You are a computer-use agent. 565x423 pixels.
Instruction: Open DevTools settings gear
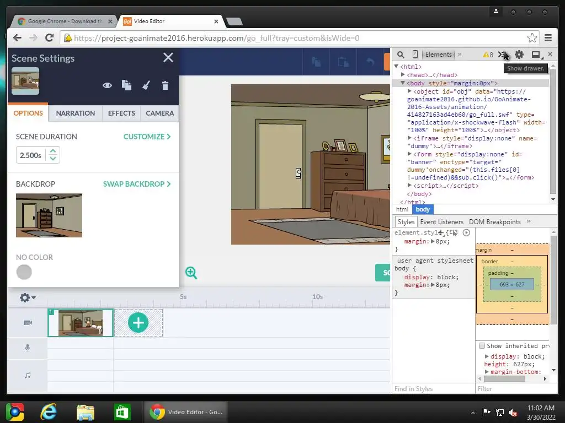coord(519,55)
